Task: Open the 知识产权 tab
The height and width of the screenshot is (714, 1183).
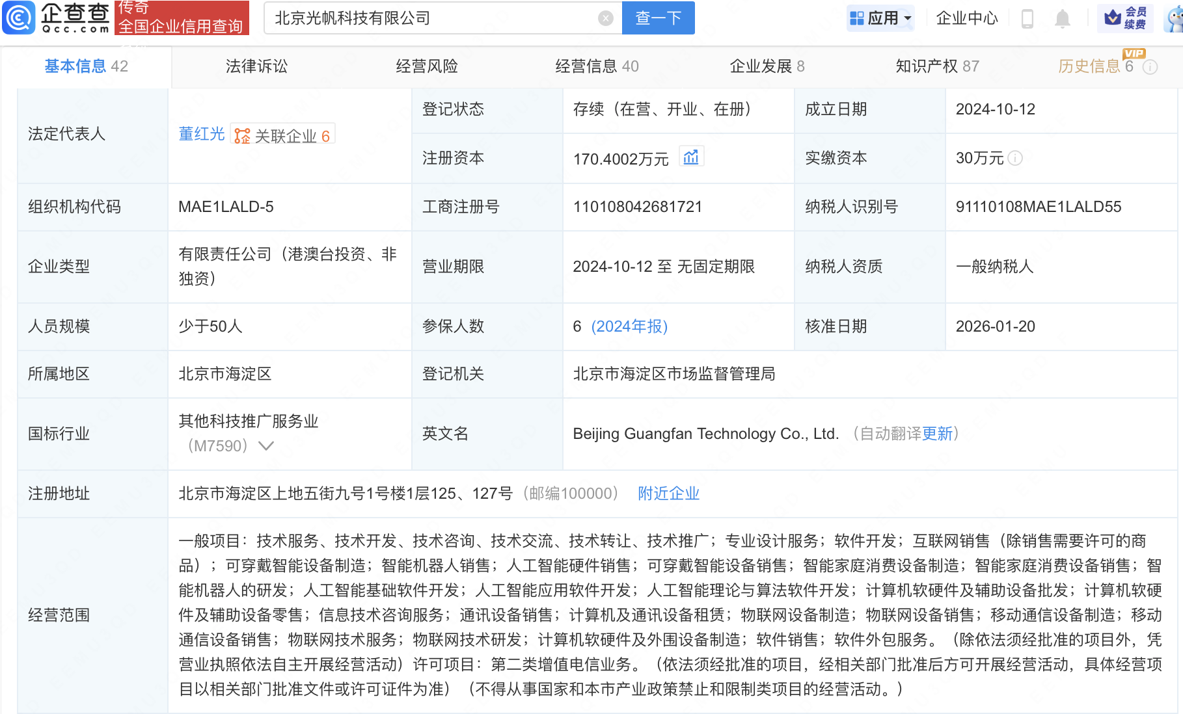Action: click(936, 66)
